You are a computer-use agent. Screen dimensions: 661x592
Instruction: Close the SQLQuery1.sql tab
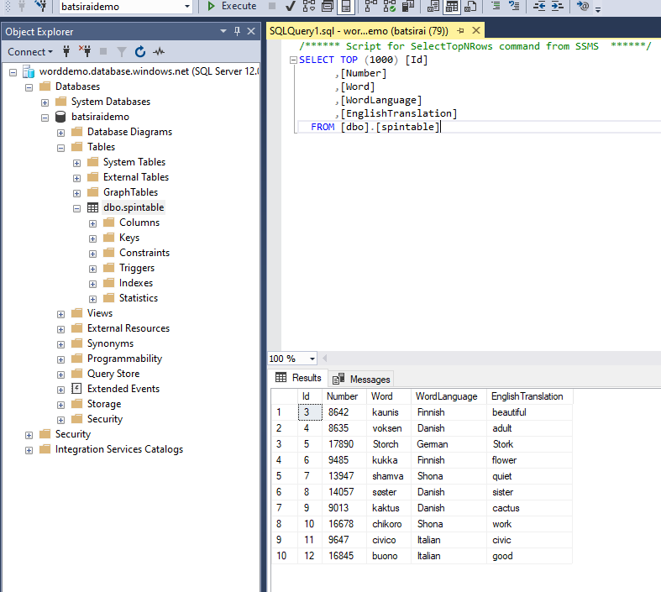(475, 30)
